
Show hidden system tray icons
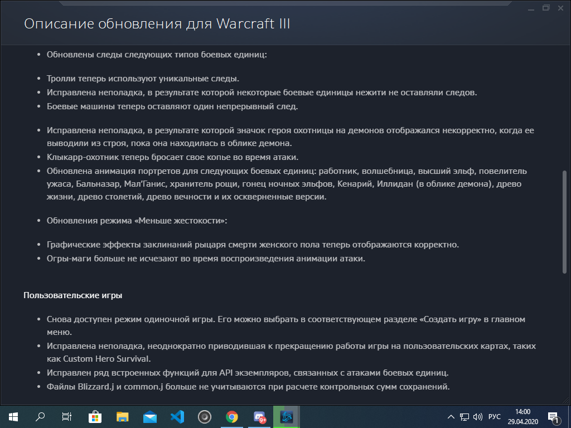[451, 417]
